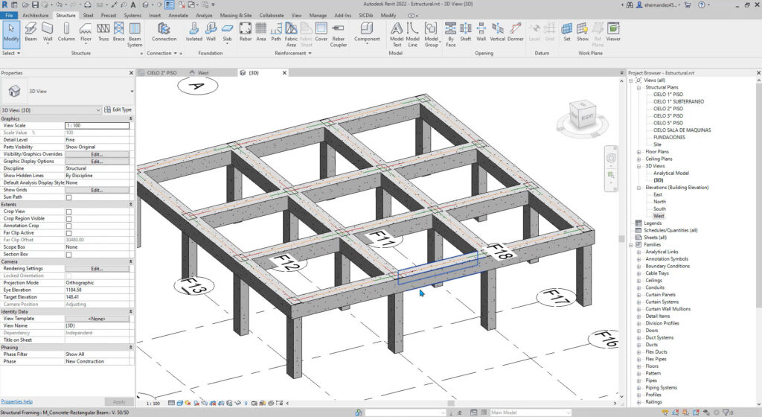Choose the Brace structural tool

(x=118, y=31)
